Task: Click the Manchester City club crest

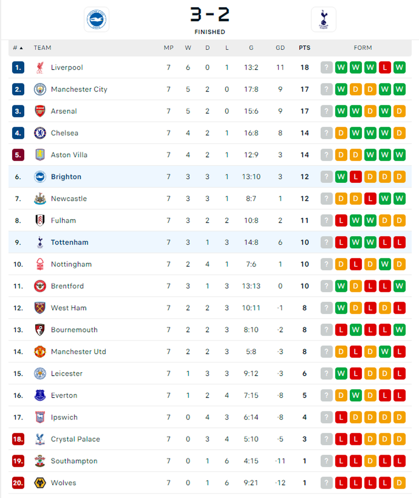Action: point(40,89)
